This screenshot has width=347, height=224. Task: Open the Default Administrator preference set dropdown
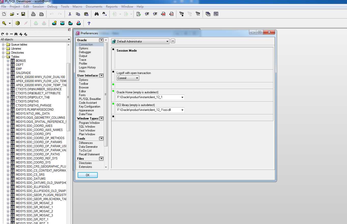pyautogui.click(x=167, y=41)
